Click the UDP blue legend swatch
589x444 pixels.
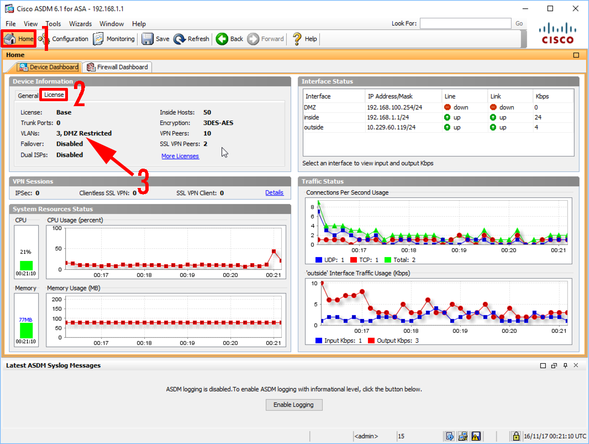coord(319,260)
